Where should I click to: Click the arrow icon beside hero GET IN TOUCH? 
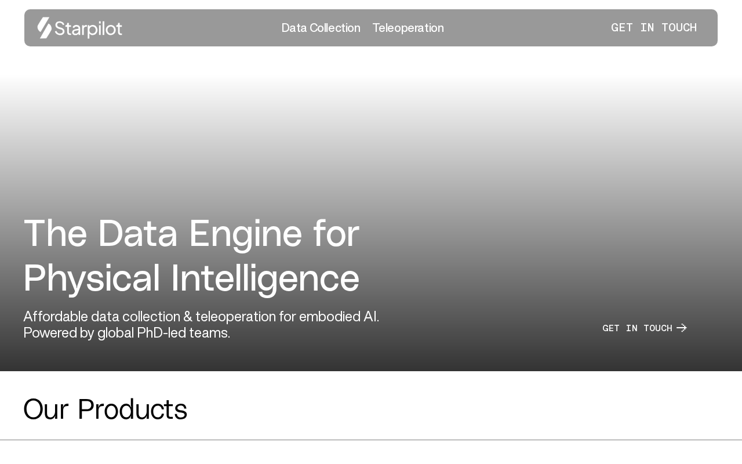(x=682, y=328)
